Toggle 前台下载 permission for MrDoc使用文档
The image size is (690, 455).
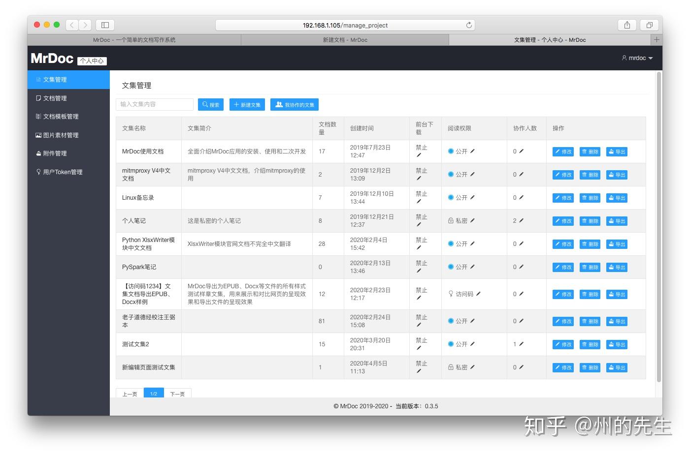click(419, 155)
